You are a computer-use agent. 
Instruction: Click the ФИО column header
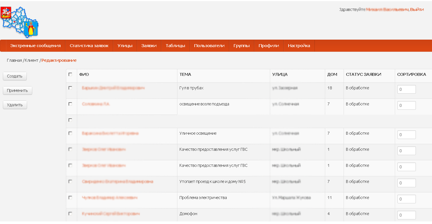(x=84, y=74)
